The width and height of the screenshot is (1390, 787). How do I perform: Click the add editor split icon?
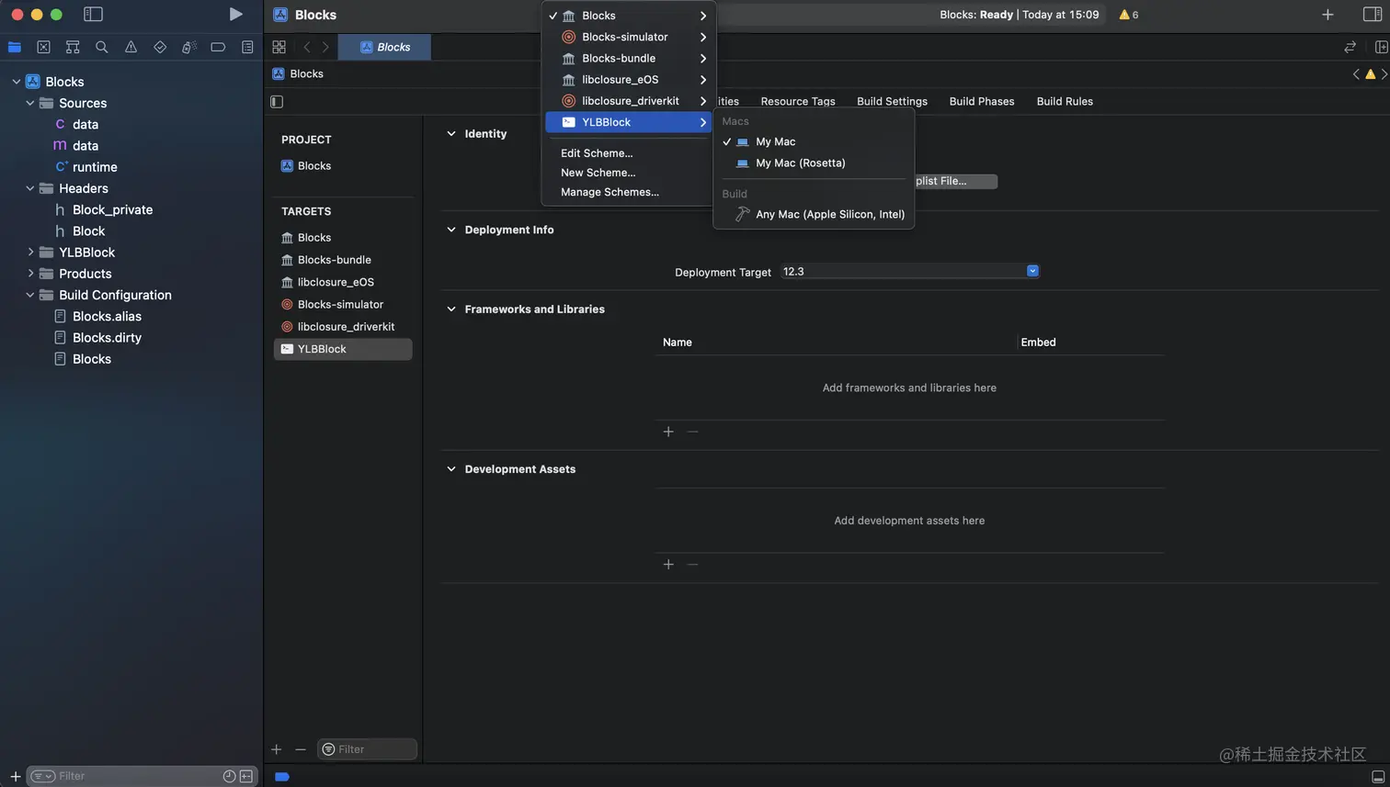pos(1381,47)
